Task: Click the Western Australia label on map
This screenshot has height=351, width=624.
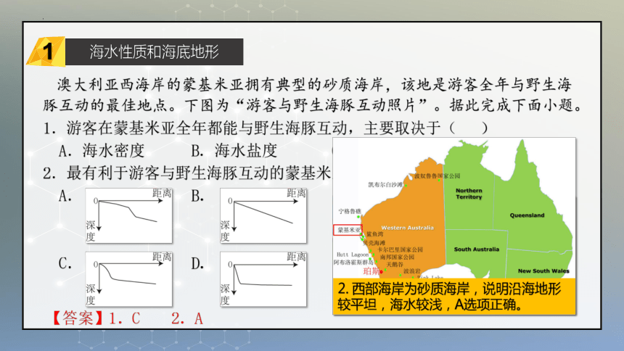Action: tap(407, 228)
